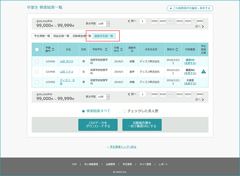Go to previous page in top pagination
The image size is (240, 176).
[x=132, y=21]
